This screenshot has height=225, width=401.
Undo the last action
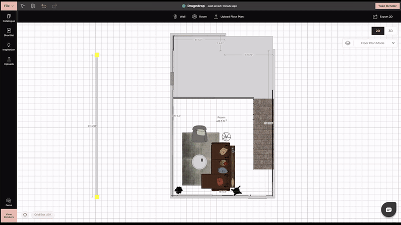point(44,6)
